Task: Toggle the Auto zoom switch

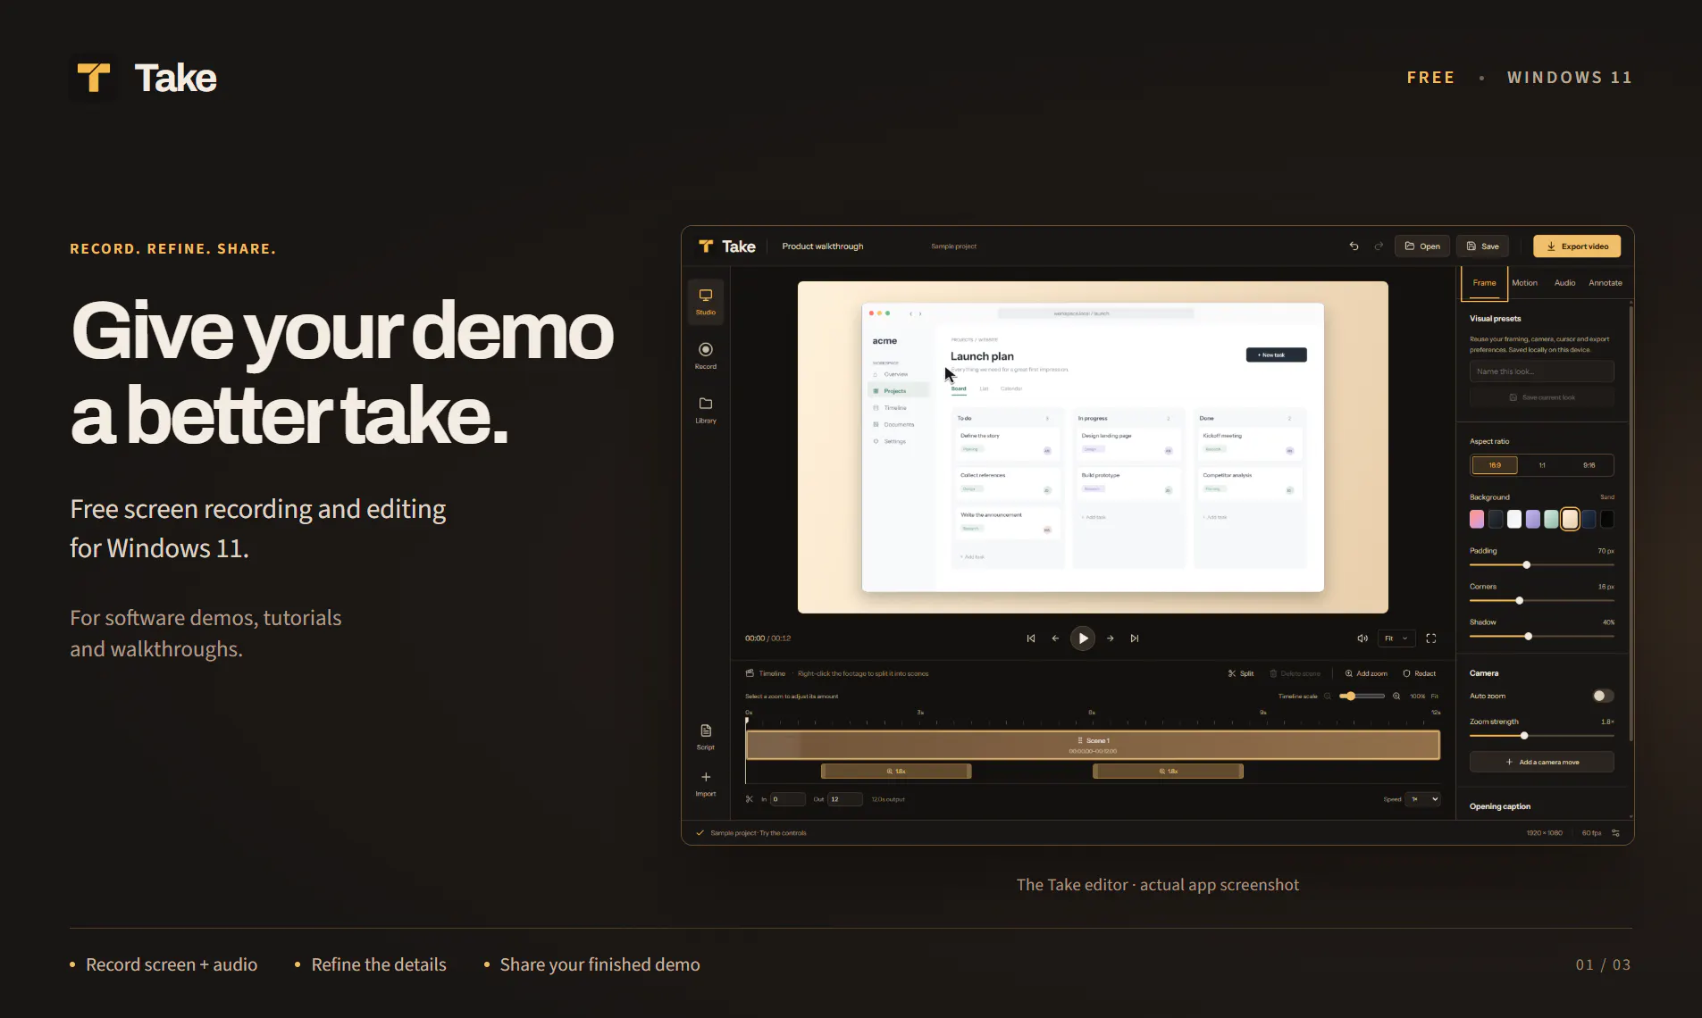Action: click(1603, 696)
